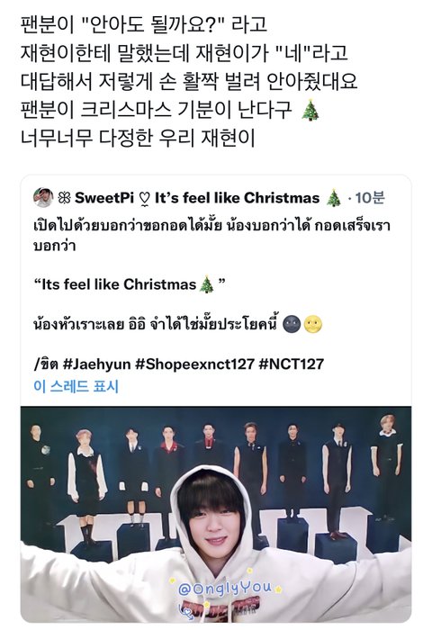
Task: Open the #Jaehyun hashtag
Action: point(96,364)
